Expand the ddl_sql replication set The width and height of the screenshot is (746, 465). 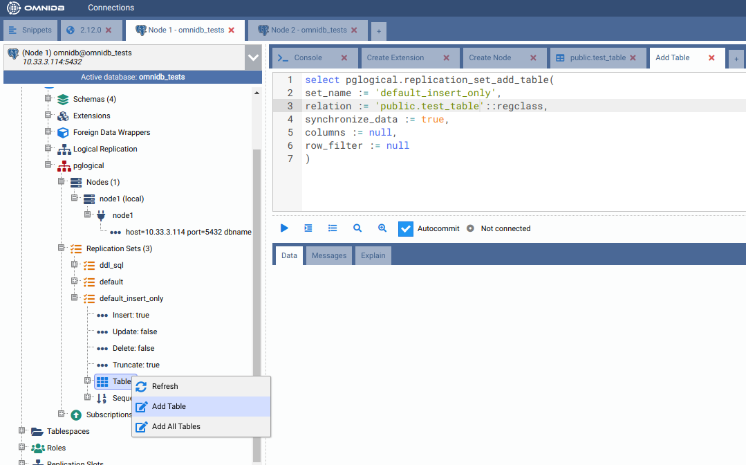pyautogui.click(x=74, y=264)
